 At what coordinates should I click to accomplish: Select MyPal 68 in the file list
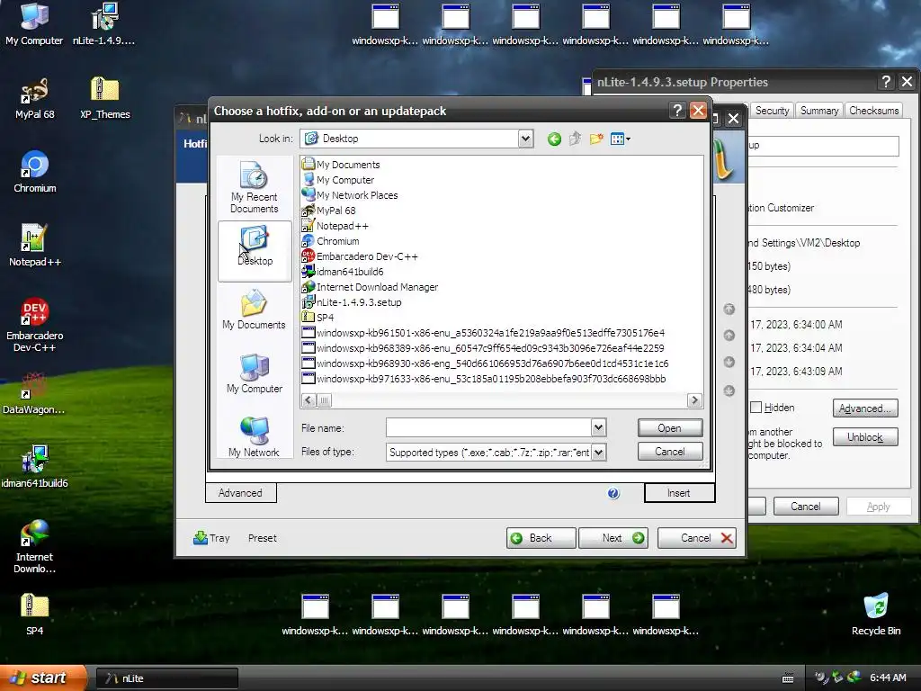pyautogui.click(x=328, y=211)
